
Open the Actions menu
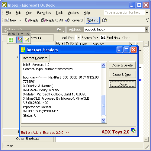73,13
